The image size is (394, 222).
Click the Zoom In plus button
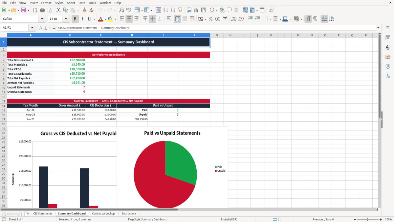point(381,219)
